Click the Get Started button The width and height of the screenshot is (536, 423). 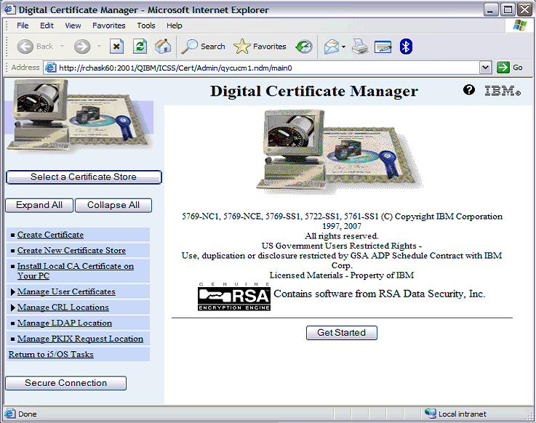click(x=342, y=332)
